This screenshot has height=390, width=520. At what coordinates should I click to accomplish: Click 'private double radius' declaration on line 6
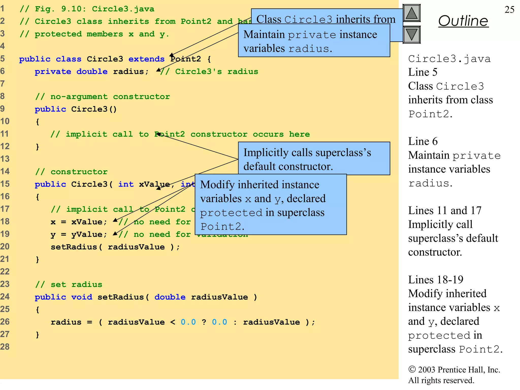(x=91, y=72)
